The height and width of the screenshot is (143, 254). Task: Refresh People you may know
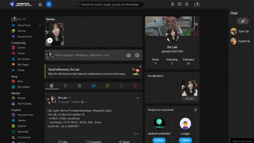point(196,110)
